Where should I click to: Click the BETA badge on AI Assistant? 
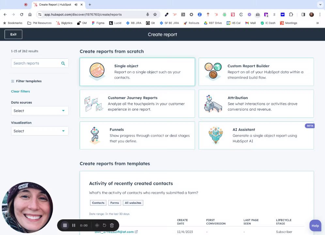[310, 126]
